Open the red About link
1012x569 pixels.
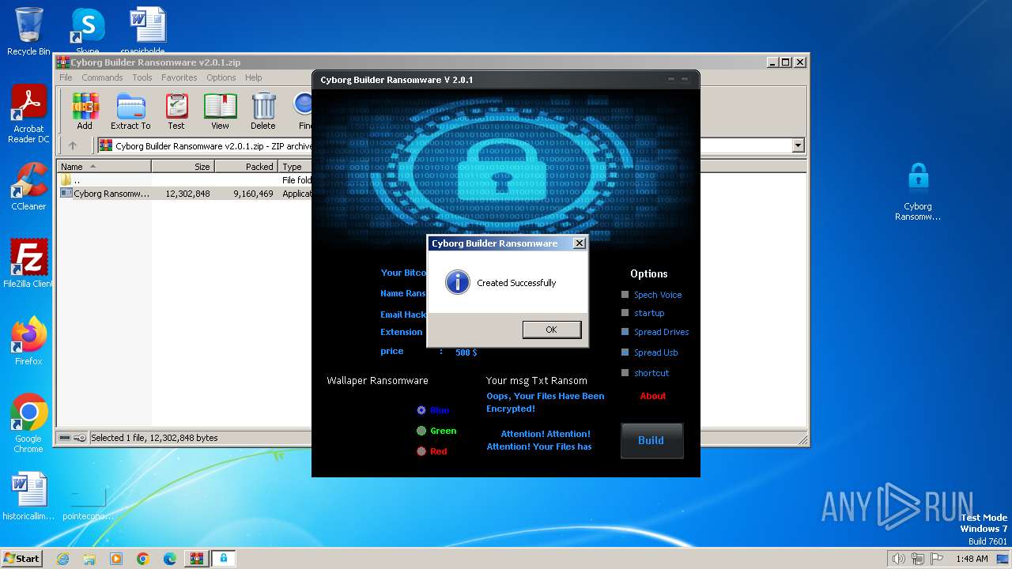click(x=653, y=396)
